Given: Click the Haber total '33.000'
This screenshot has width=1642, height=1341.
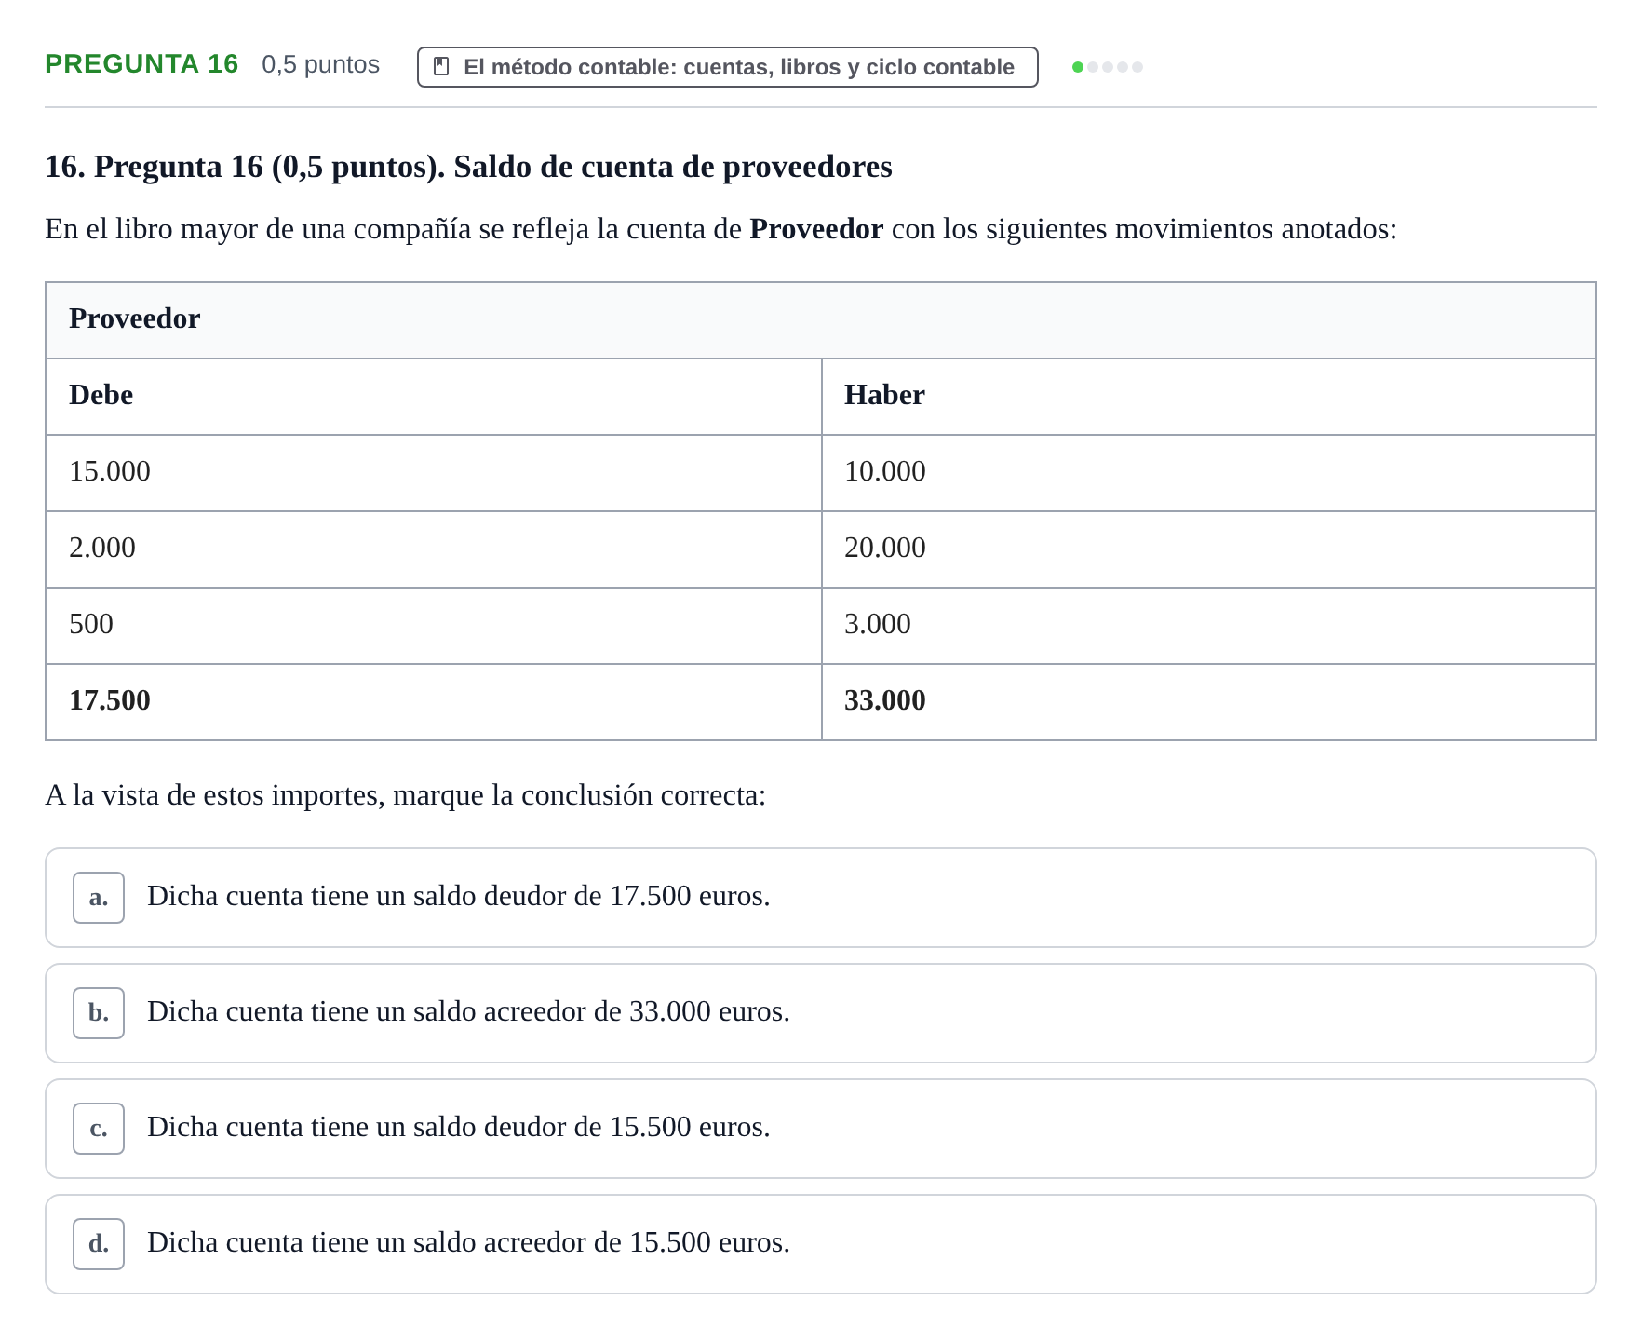Looking at the screenshot, I should [1209, 702].
